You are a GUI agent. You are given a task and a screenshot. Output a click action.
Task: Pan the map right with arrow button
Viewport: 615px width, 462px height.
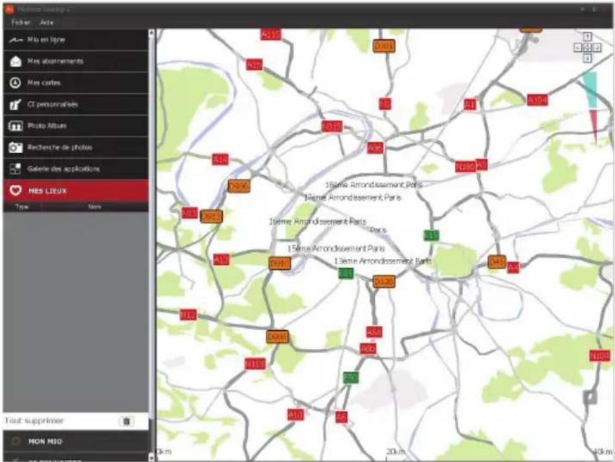[x=597, y=48]
